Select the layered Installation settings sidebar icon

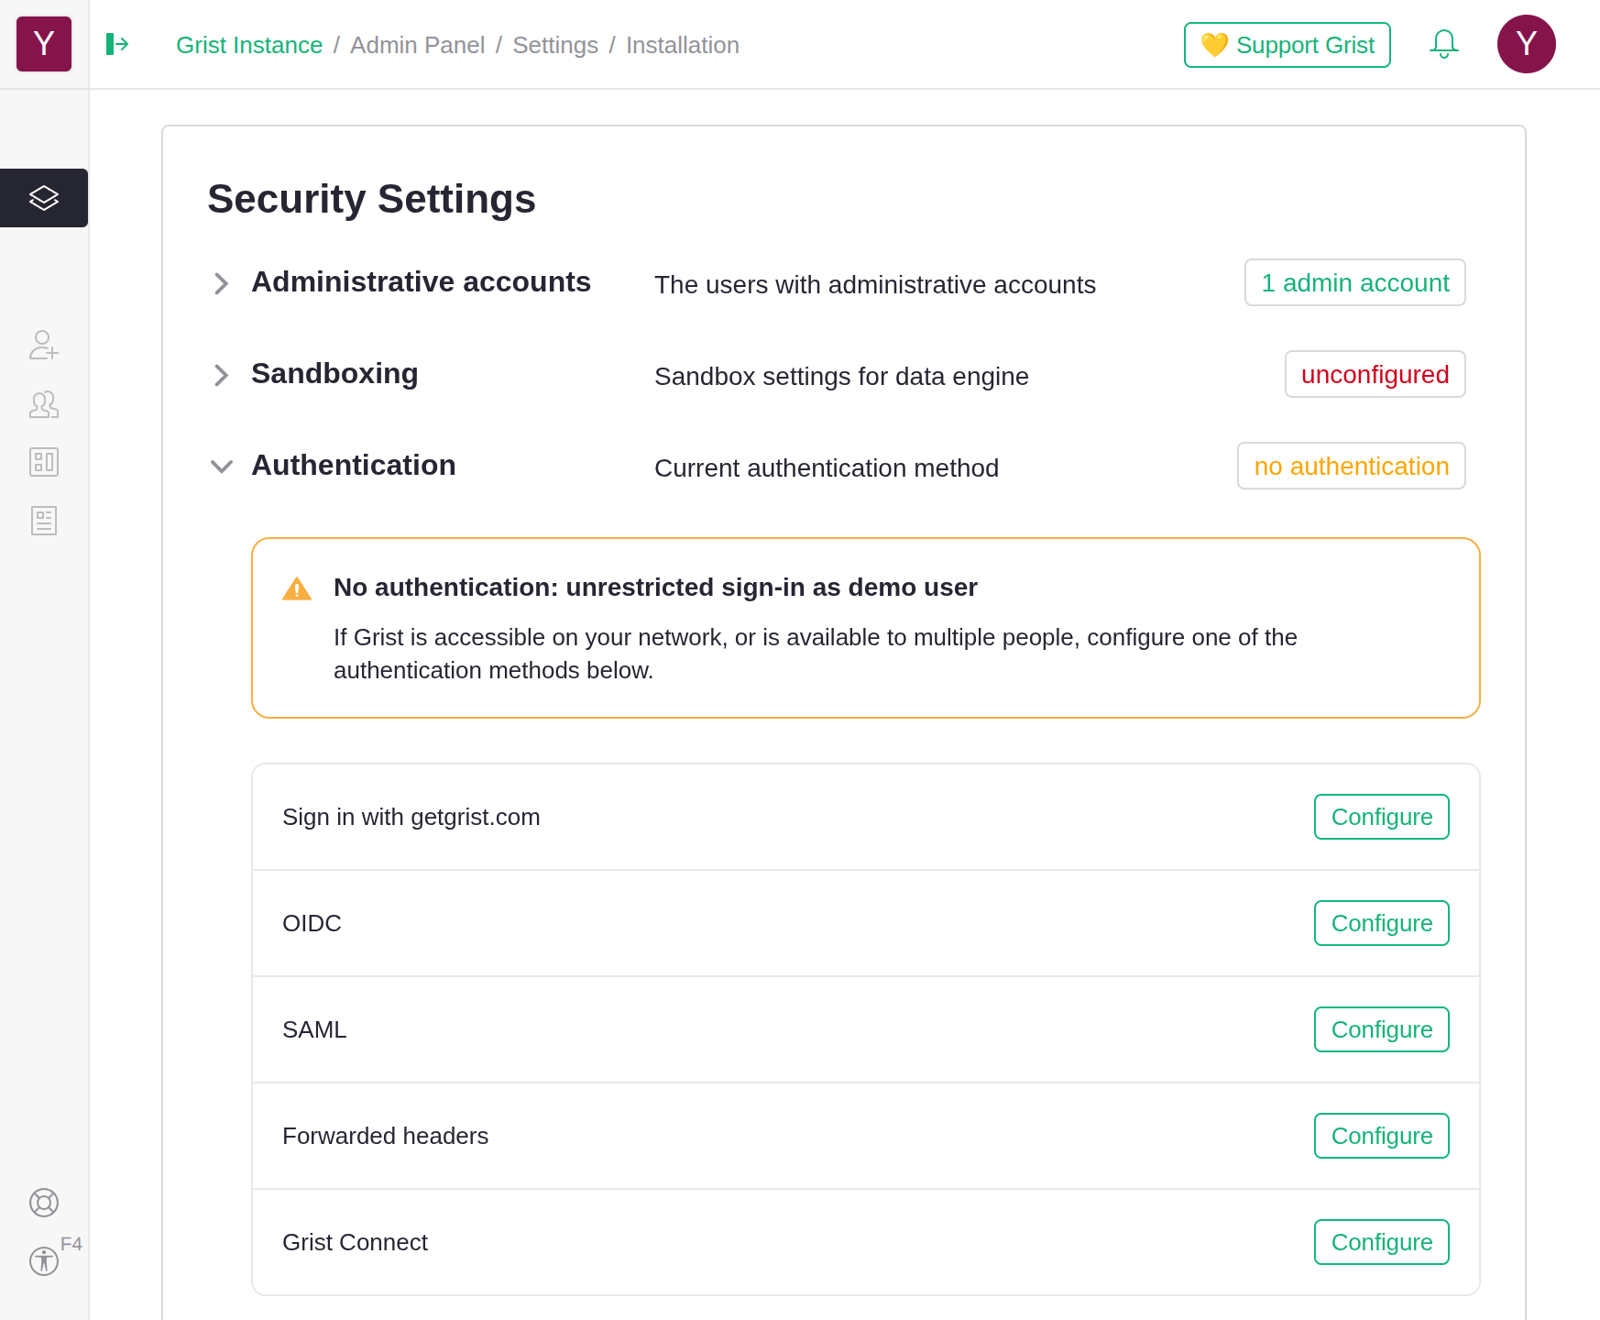pyautogui.click(x=43, y=197)
